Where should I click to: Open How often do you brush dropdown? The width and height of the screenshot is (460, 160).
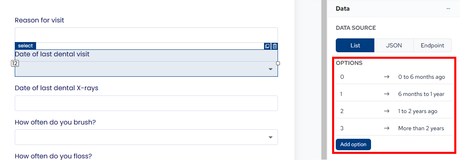(146, 137)
